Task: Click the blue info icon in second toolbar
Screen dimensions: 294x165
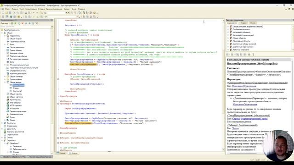Action: (x=11, y=17)
